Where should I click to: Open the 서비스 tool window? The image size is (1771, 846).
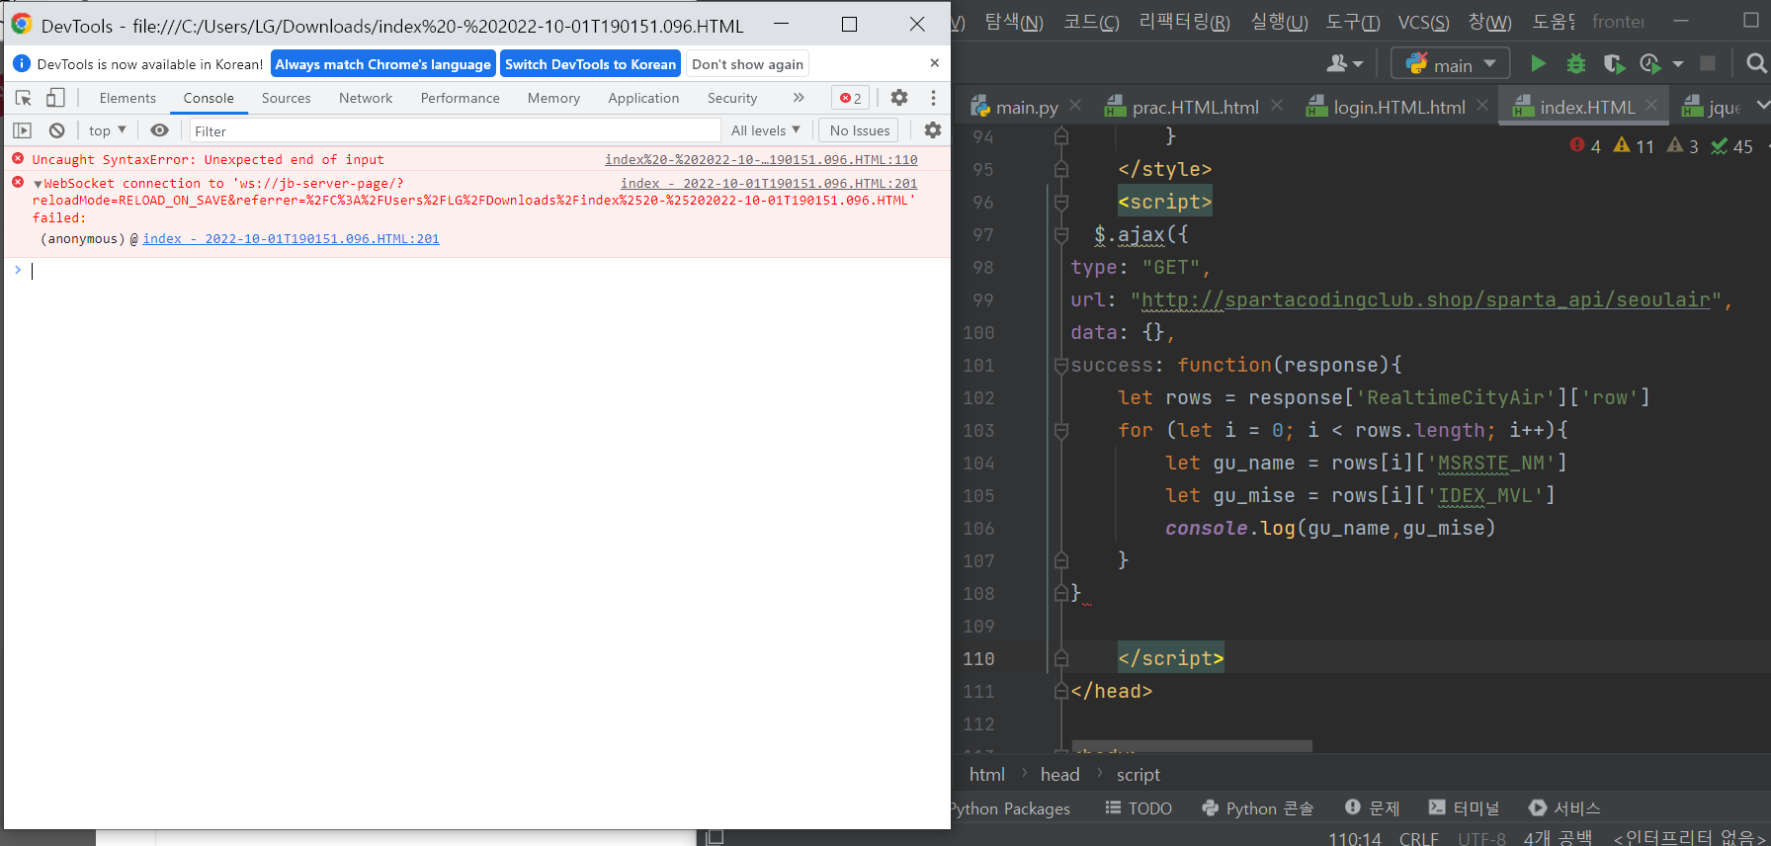pyautogui.click(x=1564, y=808)
